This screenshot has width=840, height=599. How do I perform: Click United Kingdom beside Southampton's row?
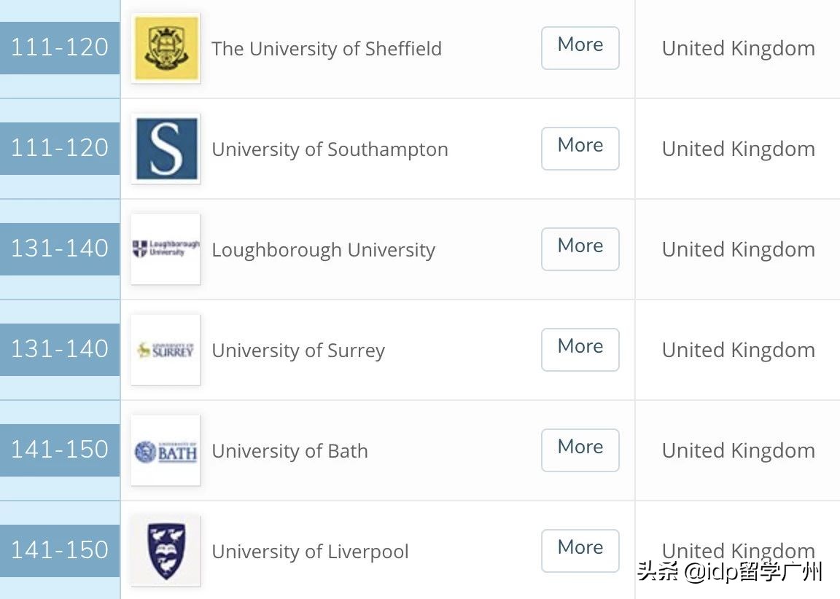(x=738, y=148)
